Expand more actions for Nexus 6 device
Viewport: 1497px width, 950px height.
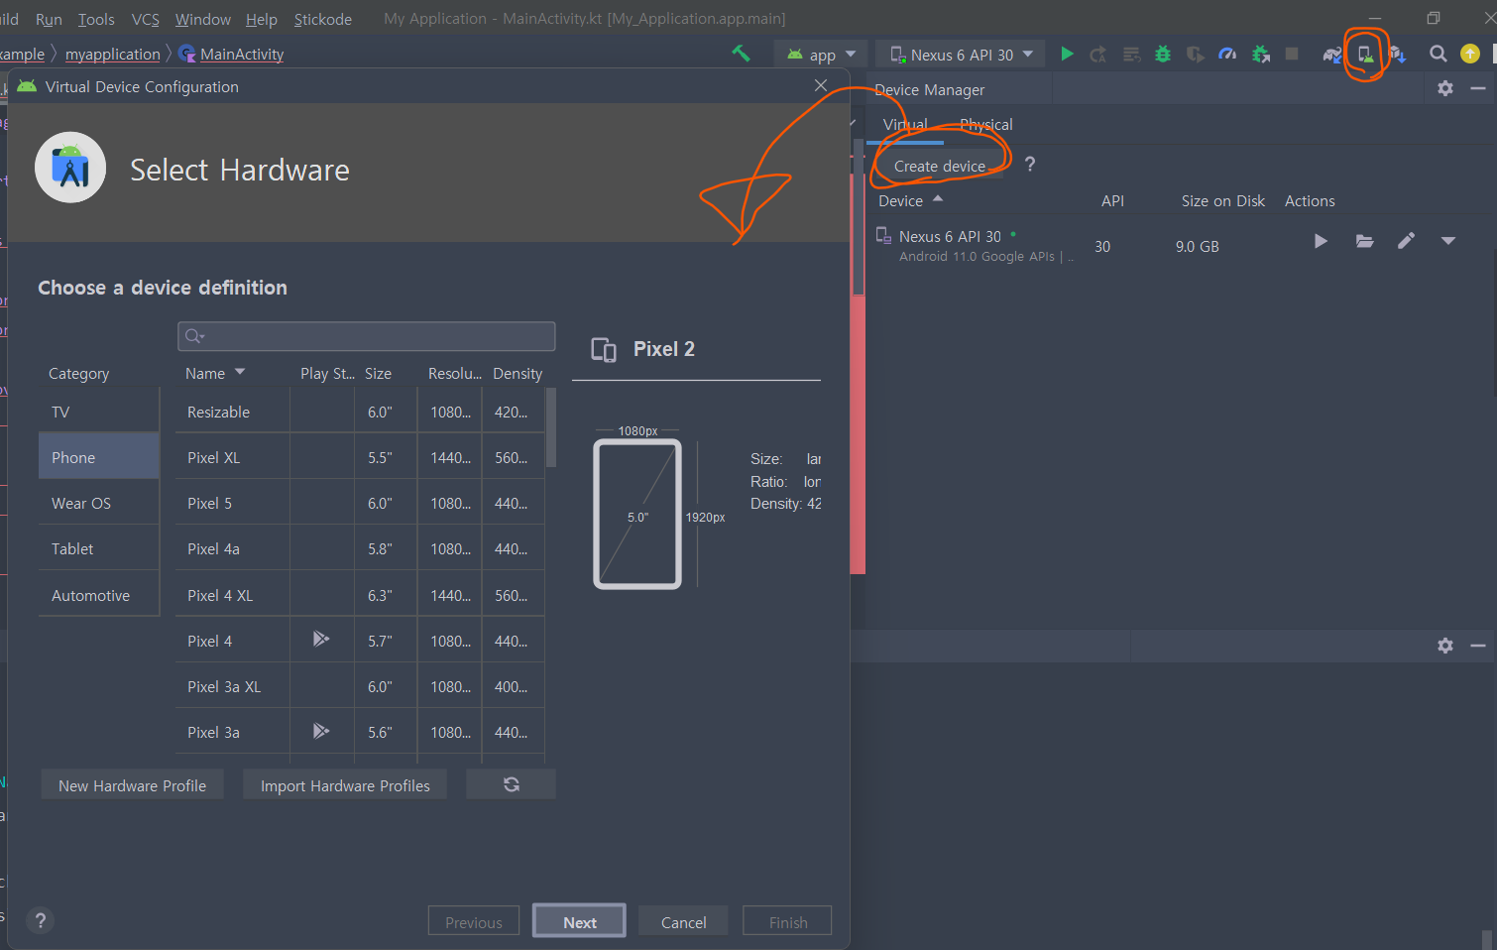1447,241
